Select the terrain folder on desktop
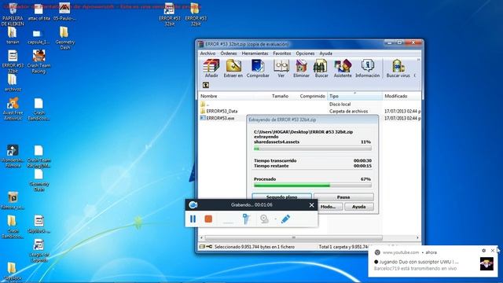This screenshot has width=503, height=283. 13,35
